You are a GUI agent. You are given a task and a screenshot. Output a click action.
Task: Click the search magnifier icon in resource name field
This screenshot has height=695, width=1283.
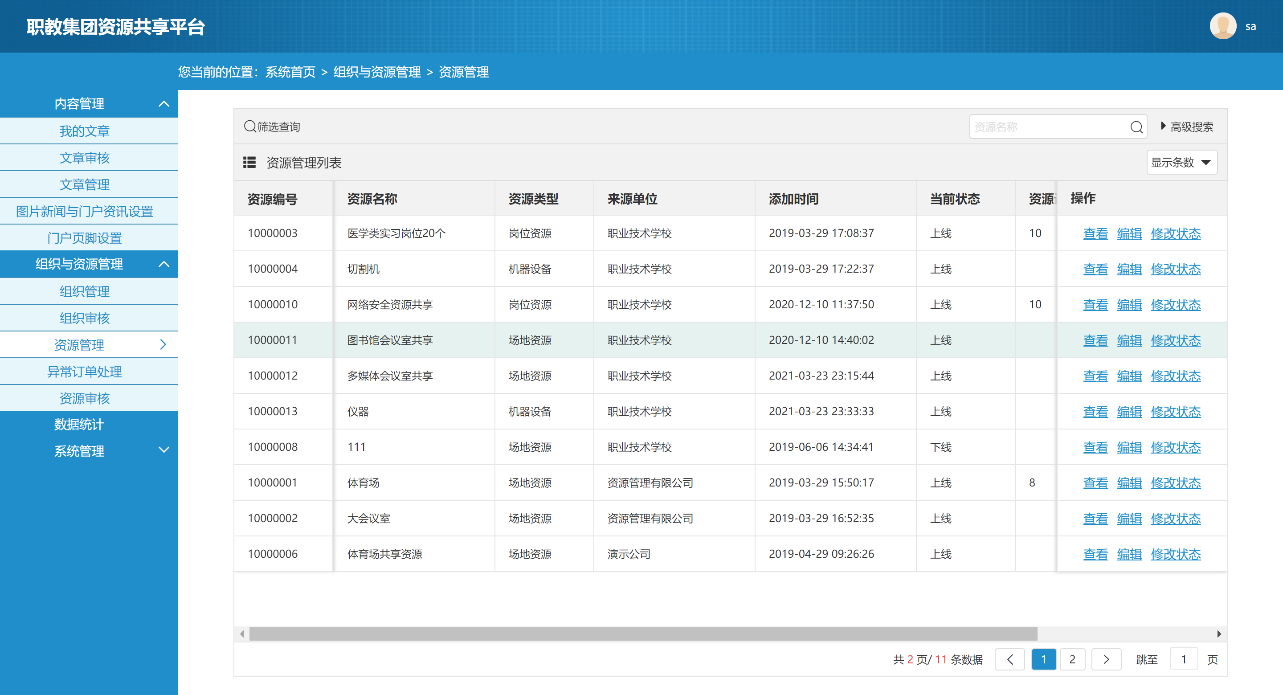tap(1136, 127)
